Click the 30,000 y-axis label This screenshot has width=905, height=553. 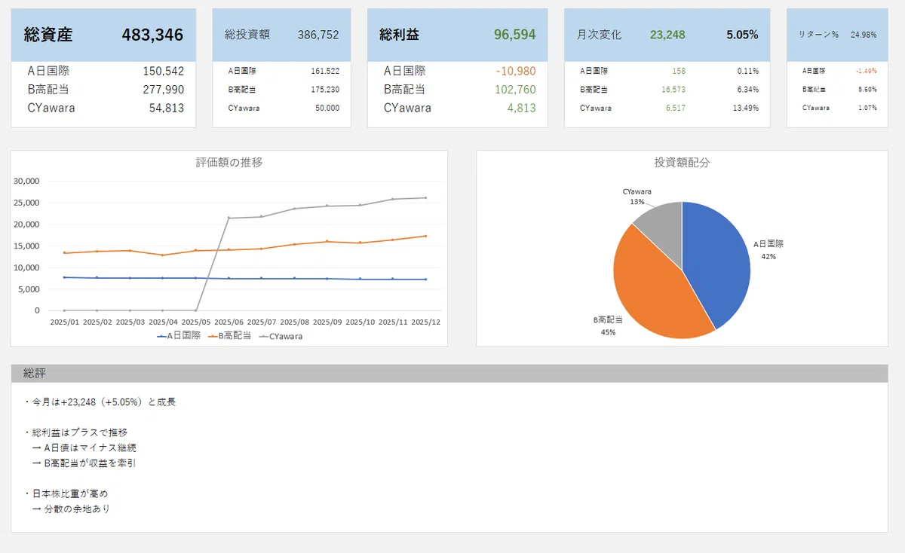[x=26, y=182]
